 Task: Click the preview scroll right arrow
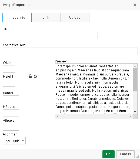tap(131, 116)
